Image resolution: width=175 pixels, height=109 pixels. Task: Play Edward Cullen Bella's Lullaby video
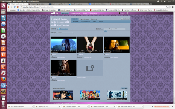coord(90,45)
